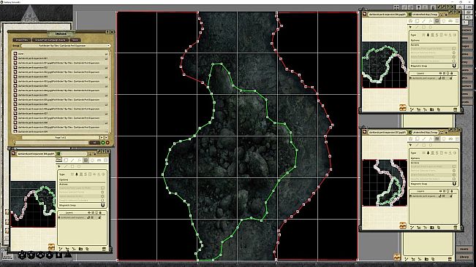Click the orange link icon in top-right window
Screen dimensions: 476x267
(x=403, y=107)
